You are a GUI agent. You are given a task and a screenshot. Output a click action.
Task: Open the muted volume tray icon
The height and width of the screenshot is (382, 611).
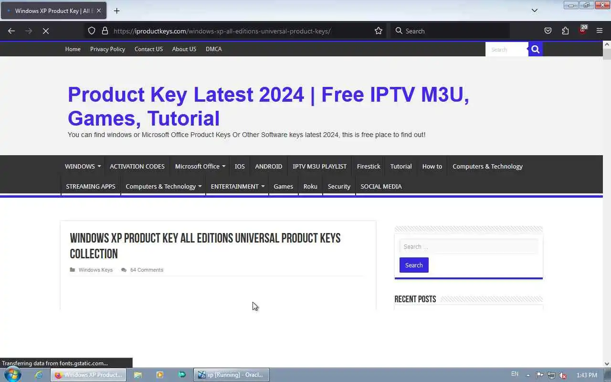[563, 375]
